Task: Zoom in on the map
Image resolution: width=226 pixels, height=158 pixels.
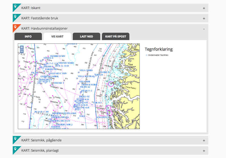Action: [x=22, y=48]
